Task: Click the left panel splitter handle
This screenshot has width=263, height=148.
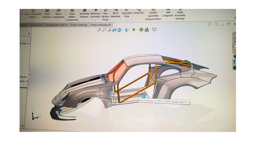Action: (29, 74)
